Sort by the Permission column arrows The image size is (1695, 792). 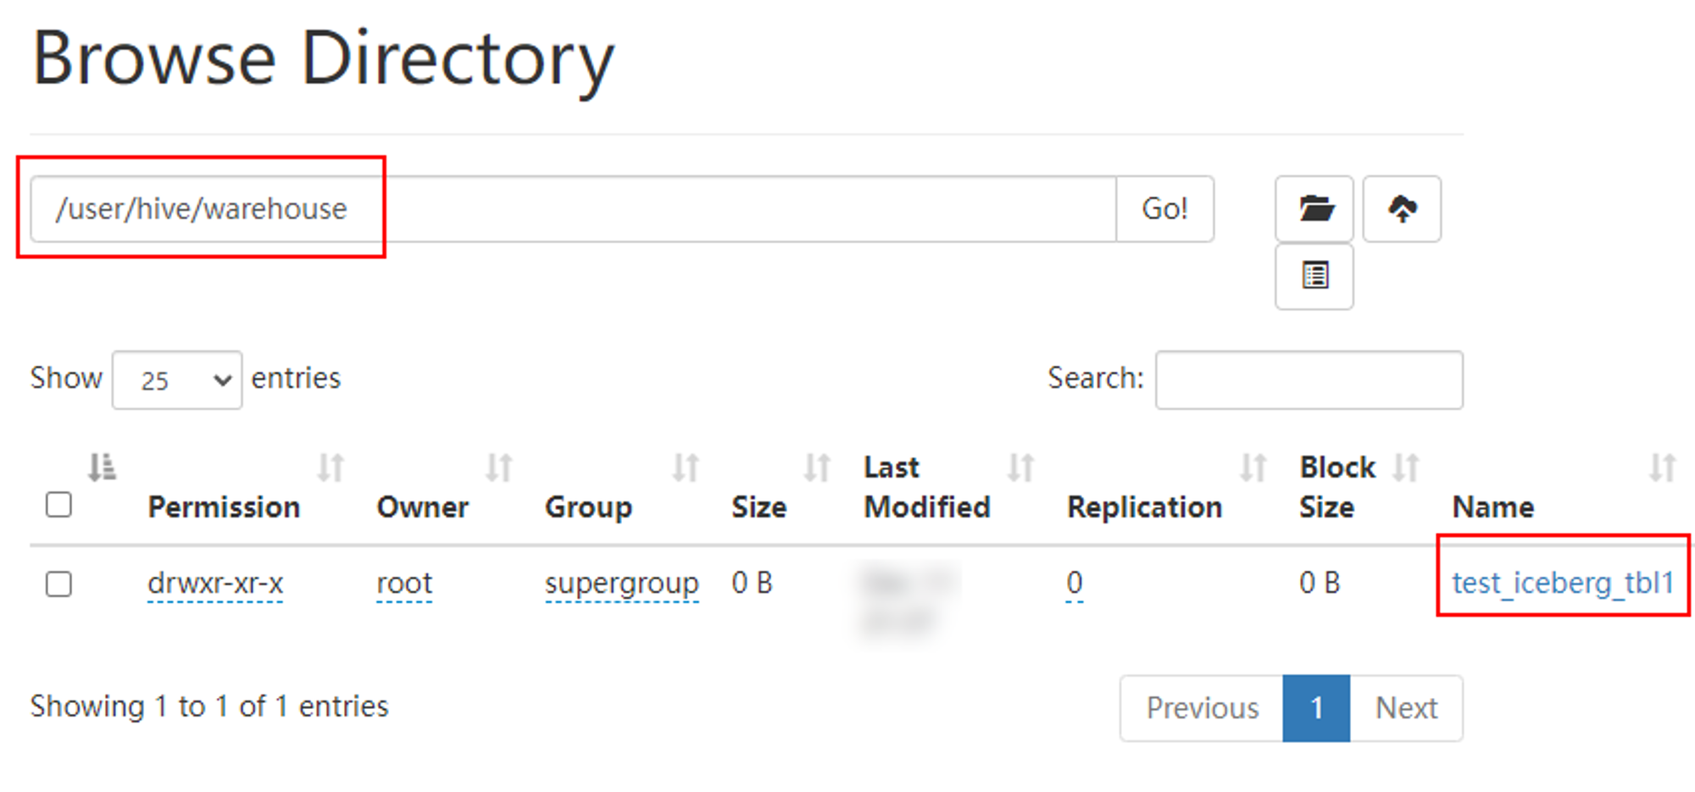coord(331,467)
